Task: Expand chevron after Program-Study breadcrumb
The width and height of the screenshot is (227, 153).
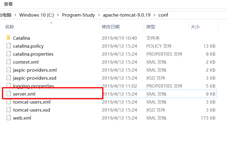Action: (x=99, y=15)
